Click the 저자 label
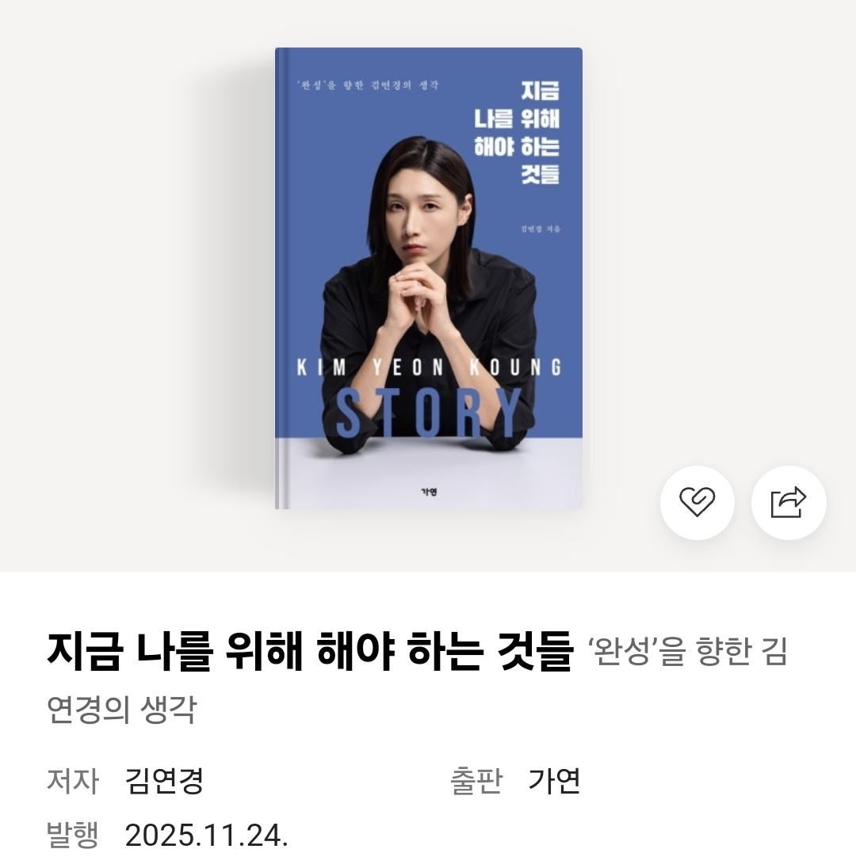This screenshot has width=856, height=868. (x=73, y=781)
